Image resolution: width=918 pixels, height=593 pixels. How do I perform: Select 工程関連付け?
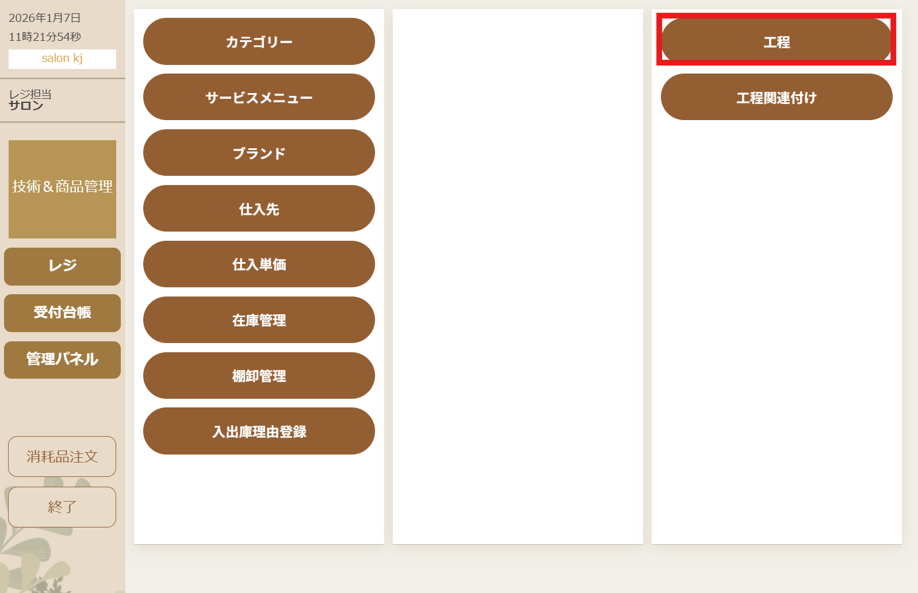click(x=776, y=97)
